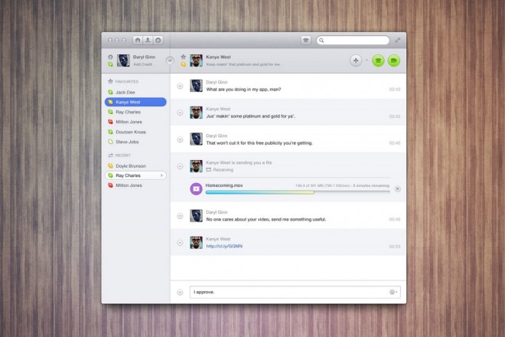Click the Homecoming.mov transfer progress bar

pos(298,192)
